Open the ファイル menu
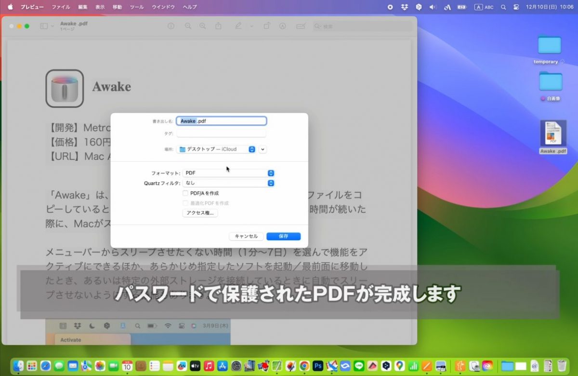This screenshot has height=376, width=578. pyautogui.click(x=61, y=7)
